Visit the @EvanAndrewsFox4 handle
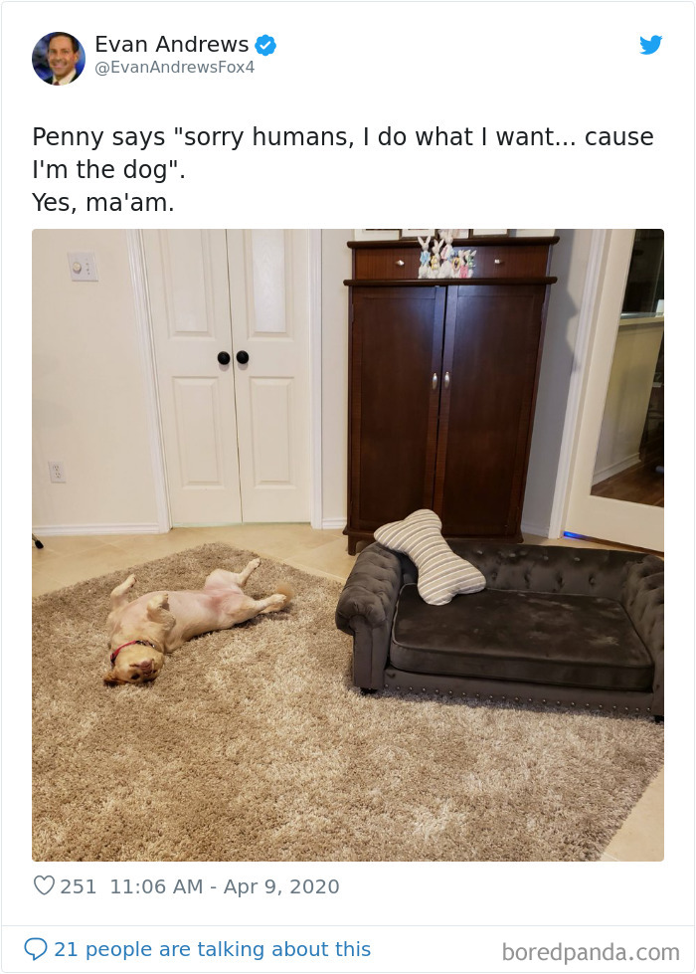The image size is (696, 974). click(174, 67)
